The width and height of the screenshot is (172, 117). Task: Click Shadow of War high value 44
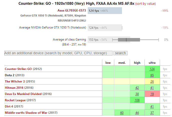tap(137, 113)
